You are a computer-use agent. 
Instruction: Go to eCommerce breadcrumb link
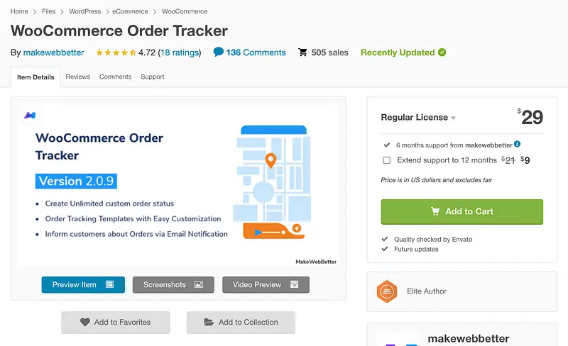coord(131,11)
